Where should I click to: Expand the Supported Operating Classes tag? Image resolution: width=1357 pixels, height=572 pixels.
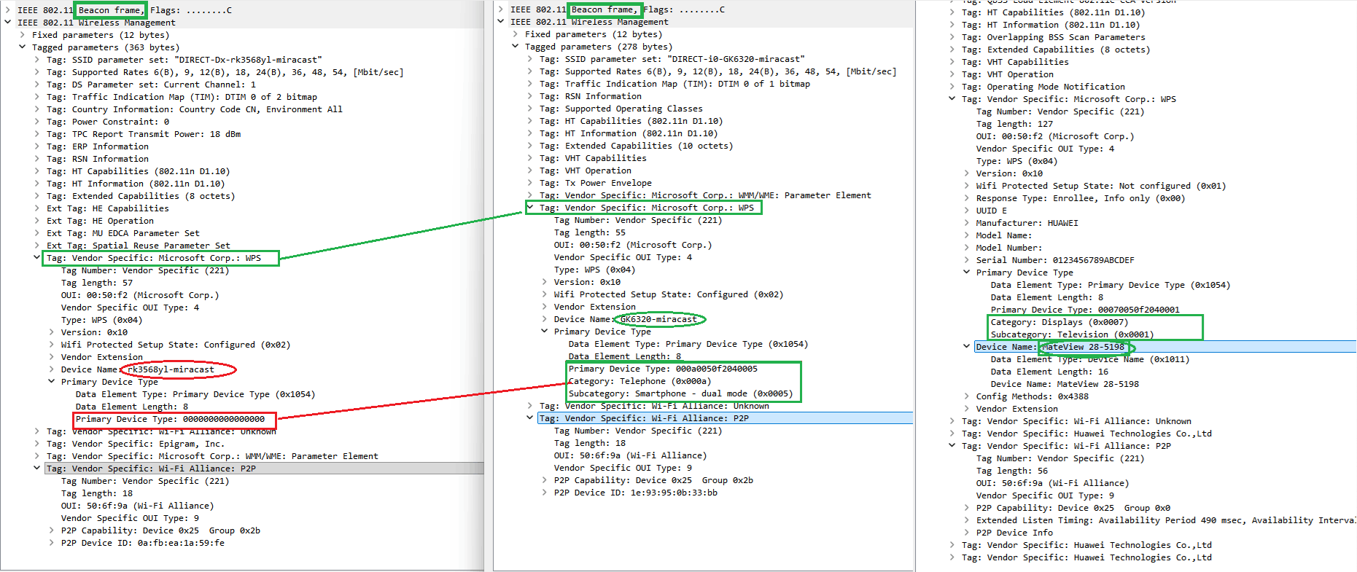pyautogui.click(x=530, y=109)
